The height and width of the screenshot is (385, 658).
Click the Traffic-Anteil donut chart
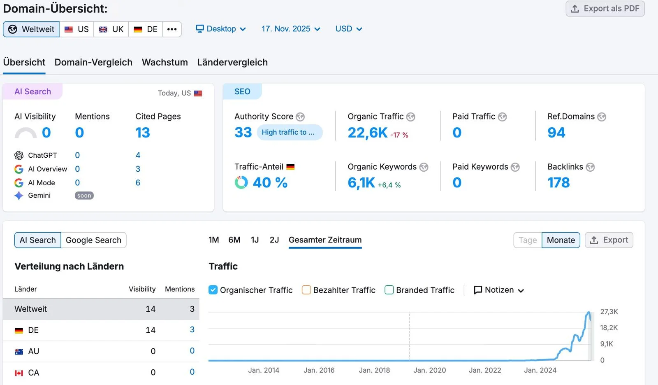pos(241,182)
